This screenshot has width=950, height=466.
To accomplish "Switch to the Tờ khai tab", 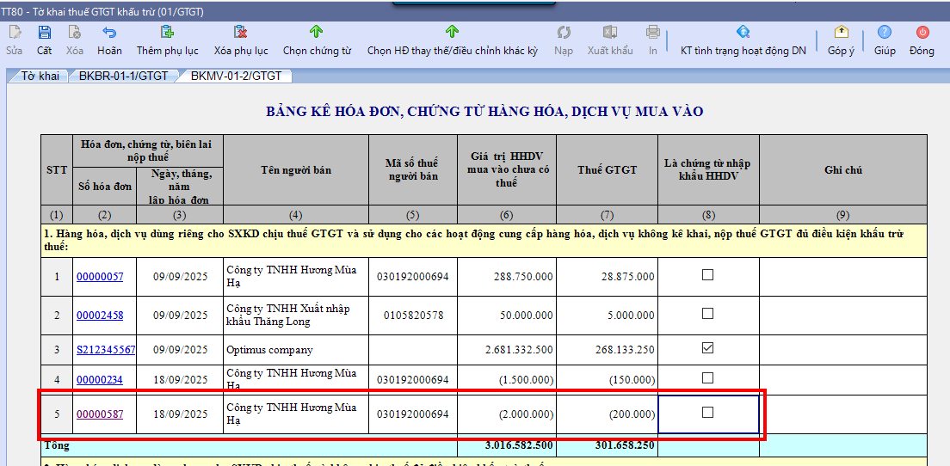I will pyautogui.click(x=40, y=76).
